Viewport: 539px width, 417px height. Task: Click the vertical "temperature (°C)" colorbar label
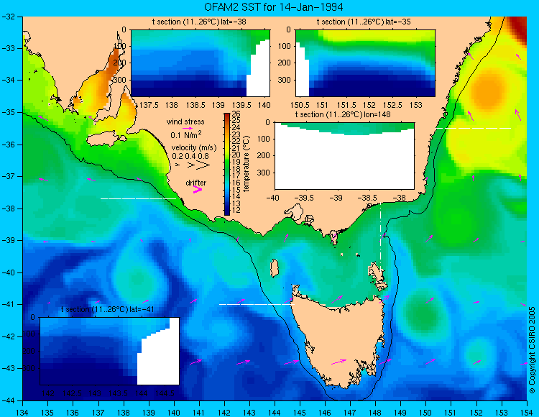click(246, 164)
